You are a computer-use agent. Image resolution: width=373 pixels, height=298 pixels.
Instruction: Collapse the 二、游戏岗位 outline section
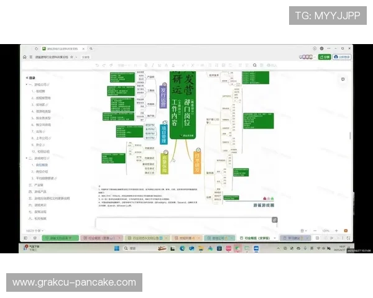coord(26,158)
